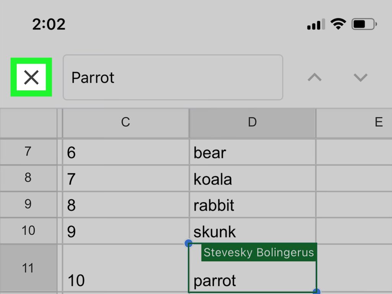The height and width of the screenshot is (294, 392).
Task: Select the koala cell
Action: point(252,179)
